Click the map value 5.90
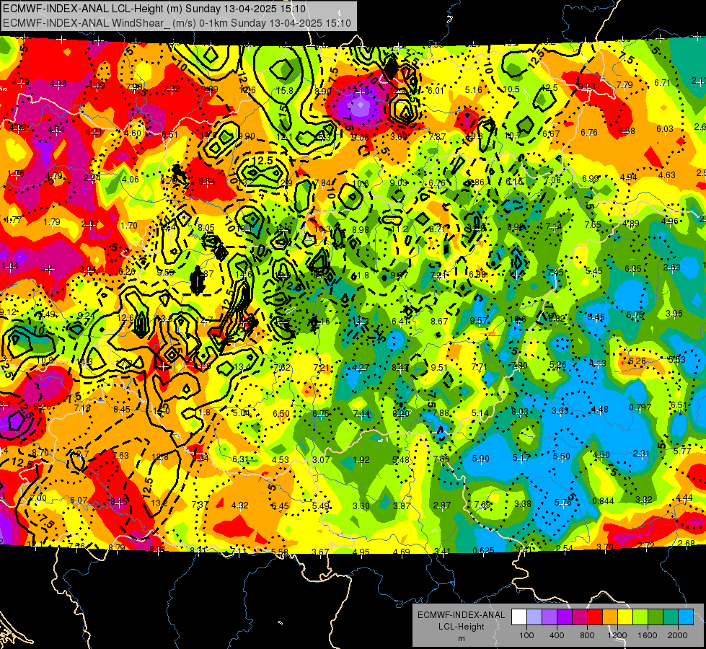 click(480, 458)
